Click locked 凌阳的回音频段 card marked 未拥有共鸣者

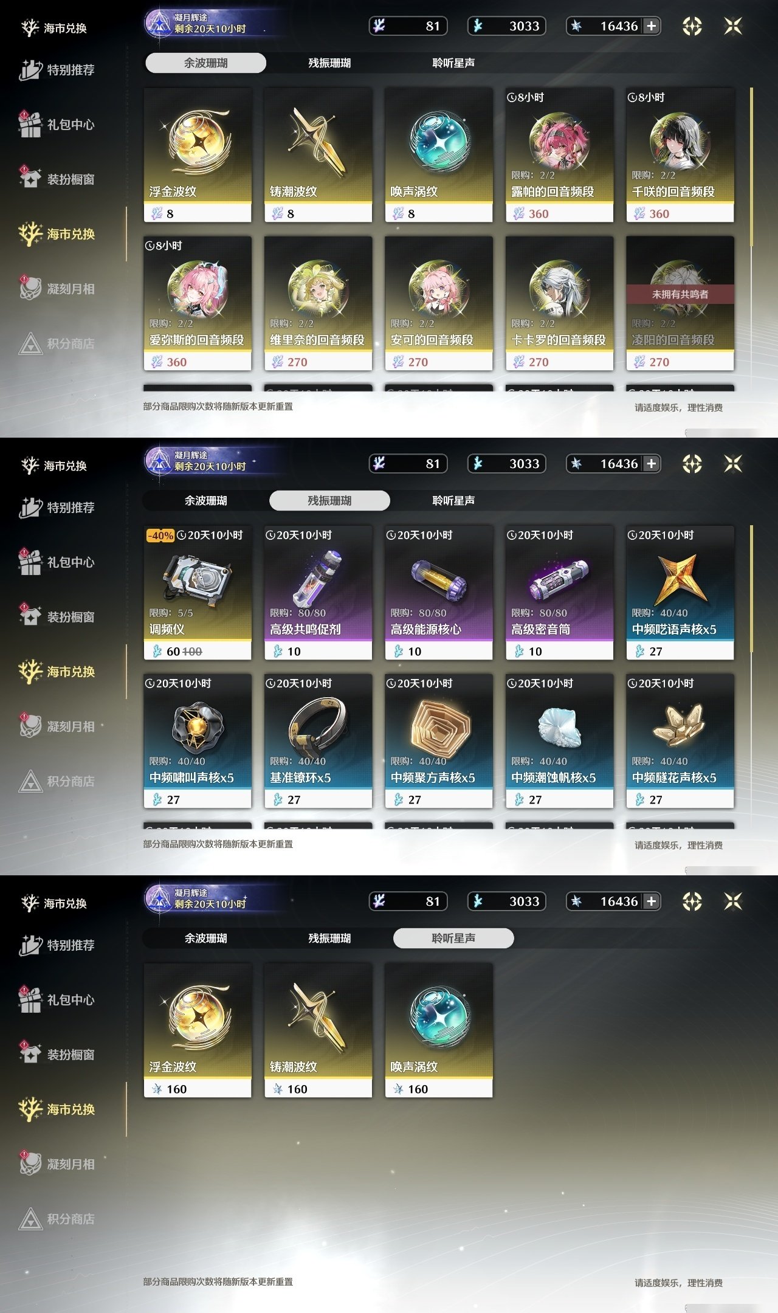[x=680, y=303]
